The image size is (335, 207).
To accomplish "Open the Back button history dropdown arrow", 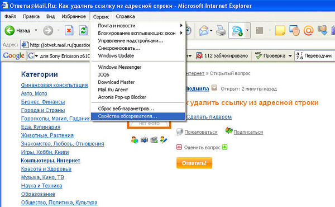I will (36, 30).
